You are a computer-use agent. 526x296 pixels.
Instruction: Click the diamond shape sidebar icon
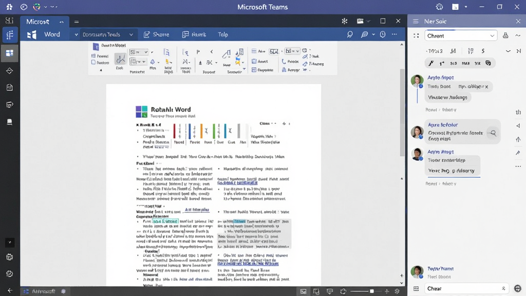(9, 71)
